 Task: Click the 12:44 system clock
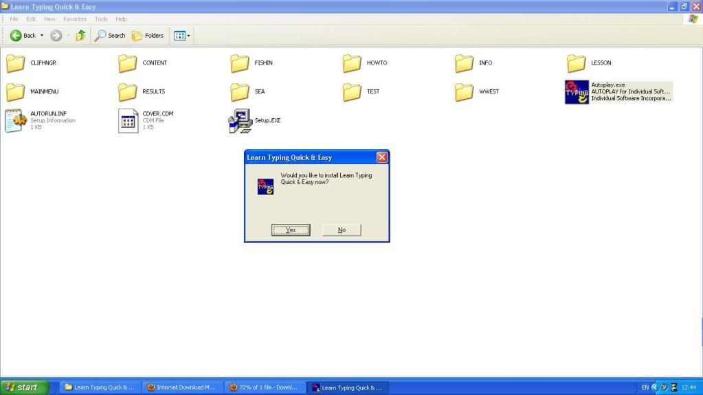(689, 387)
